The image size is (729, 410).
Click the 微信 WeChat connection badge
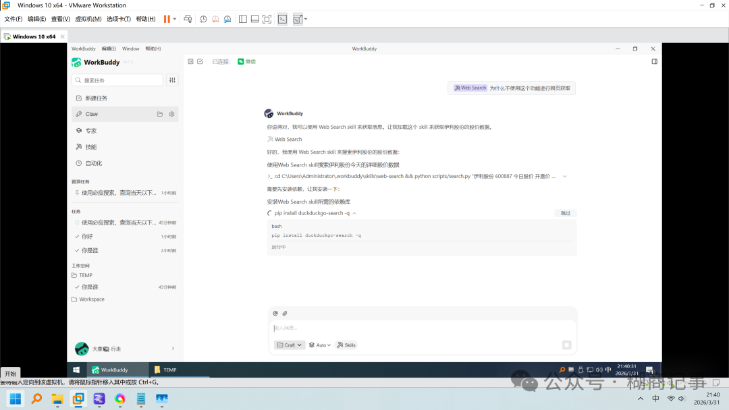(245, 61)
